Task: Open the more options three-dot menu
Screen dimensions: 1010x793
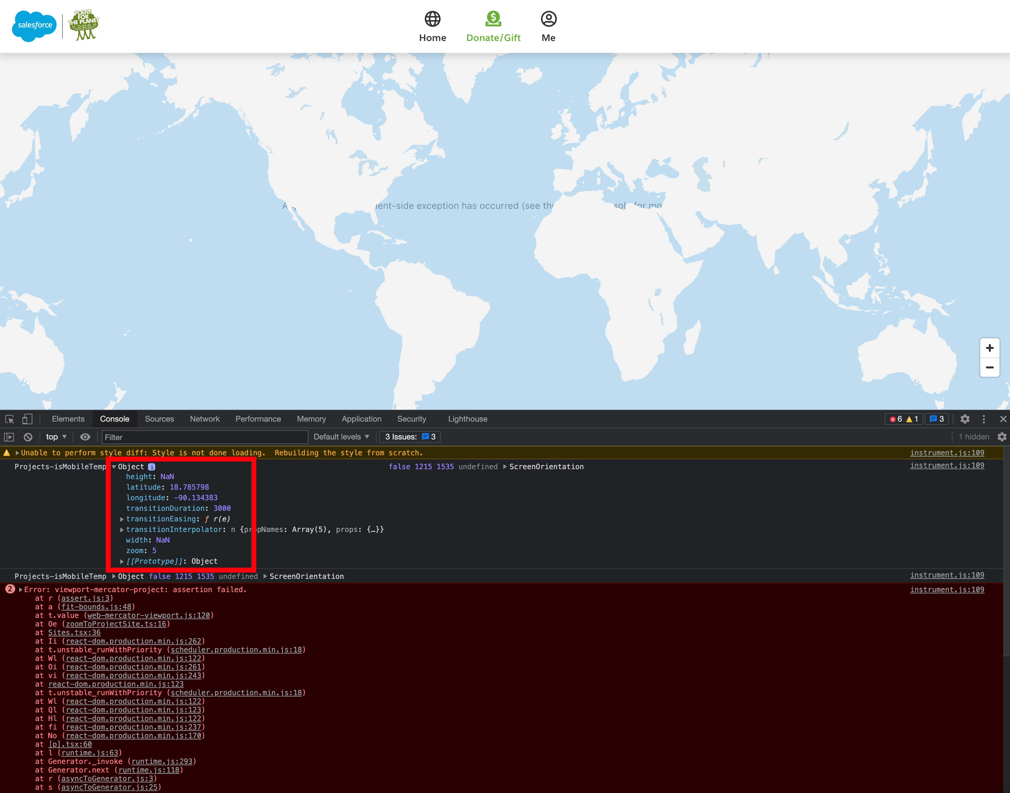Action: [984, 419]
